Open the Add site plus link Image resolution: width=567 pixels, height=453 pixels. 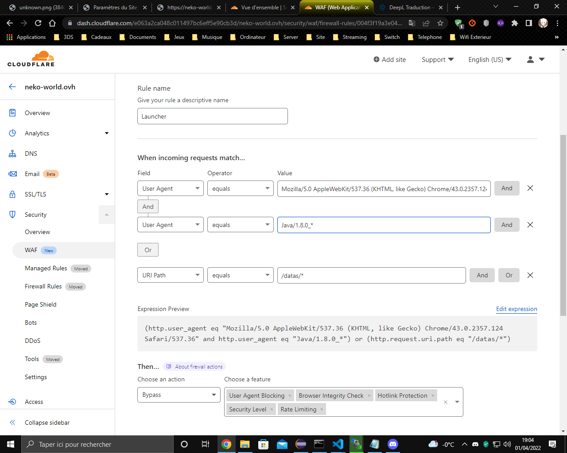tap(389, 59)
